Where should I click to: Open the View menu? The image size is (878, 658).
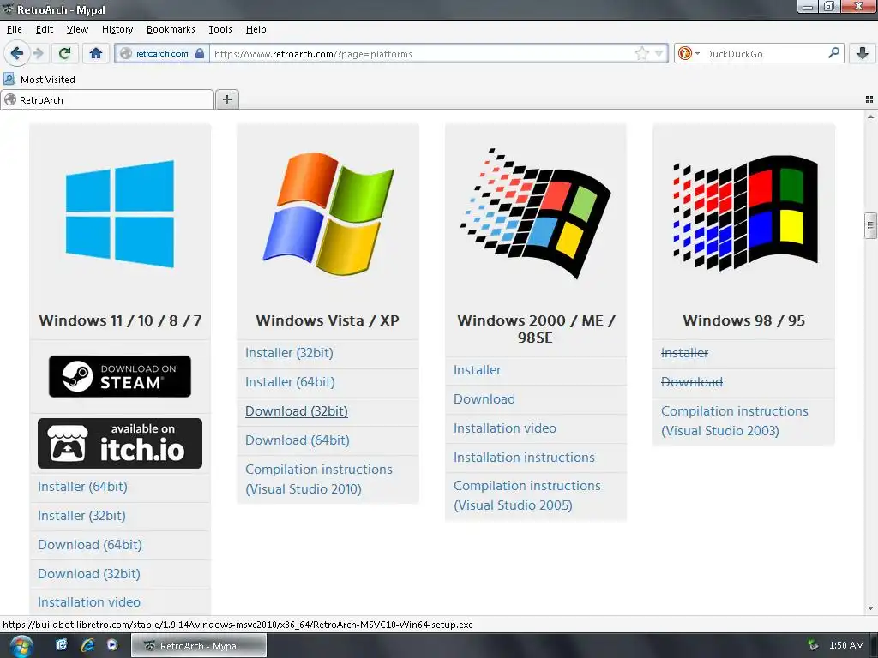(77, 29)
